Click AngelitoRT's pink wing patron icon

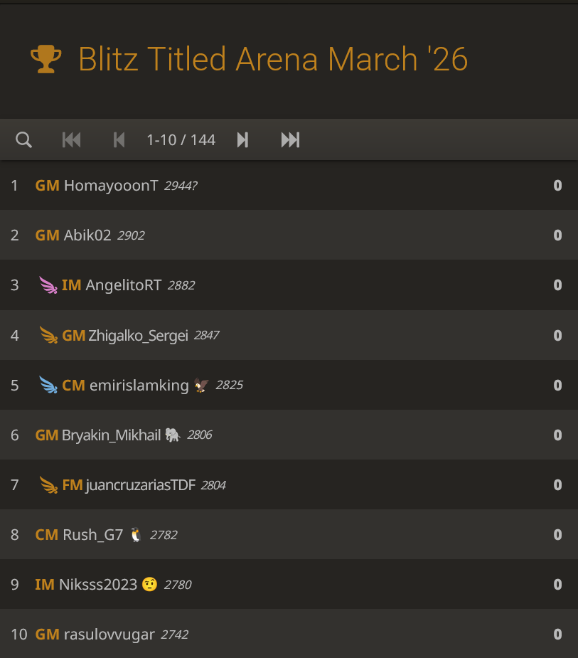click(48, 286)
